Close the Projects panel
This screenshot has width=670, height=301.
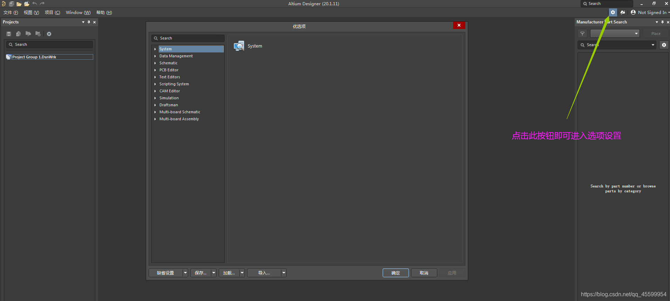[94, 22]
